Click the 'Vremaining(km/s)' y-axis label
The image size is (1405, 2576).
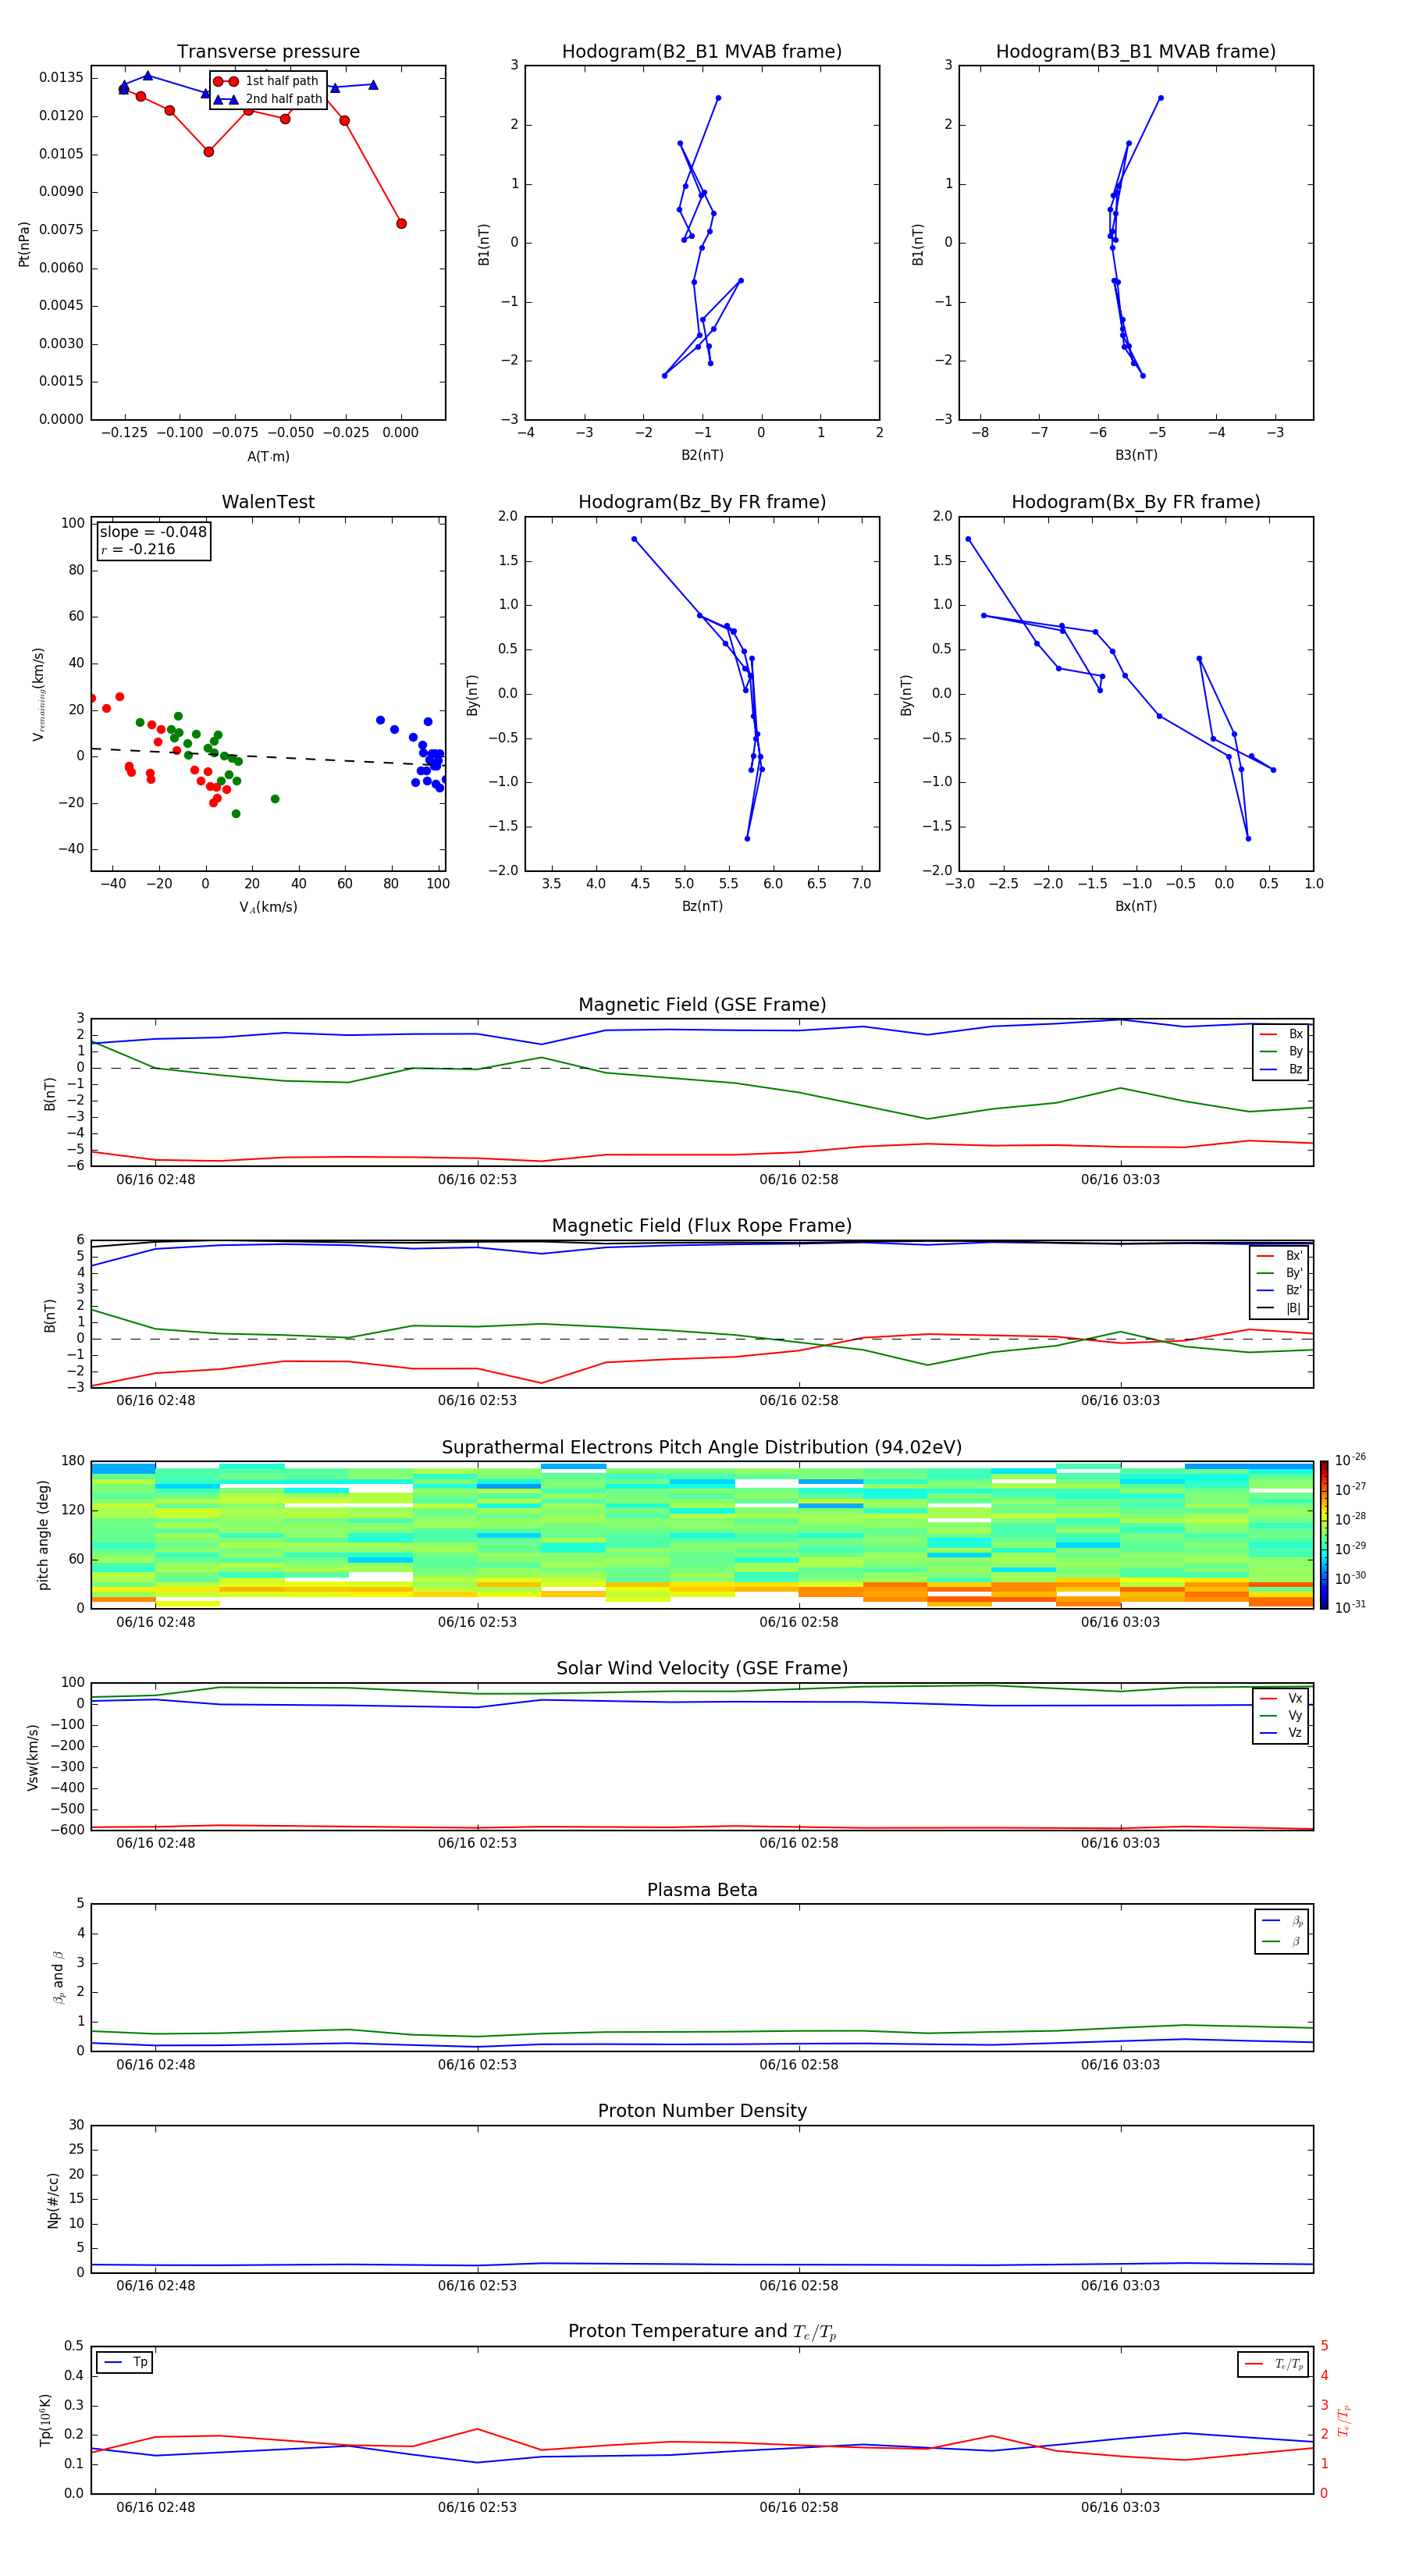click(x=38, y=694)
